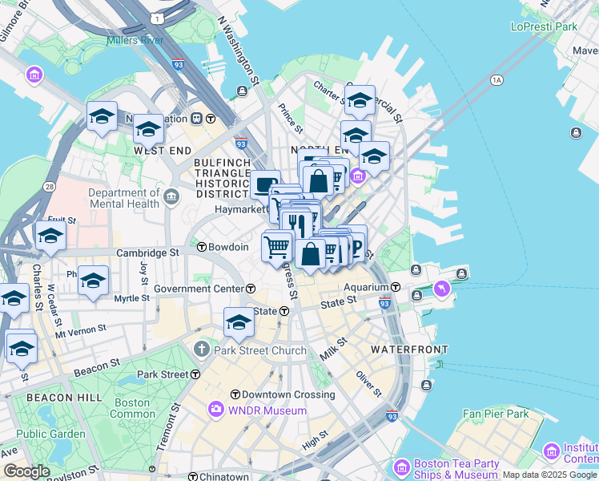Screen dimensions: 599x481
Task: Click the Map data ©2025 Google text
Action: point(549,475)
